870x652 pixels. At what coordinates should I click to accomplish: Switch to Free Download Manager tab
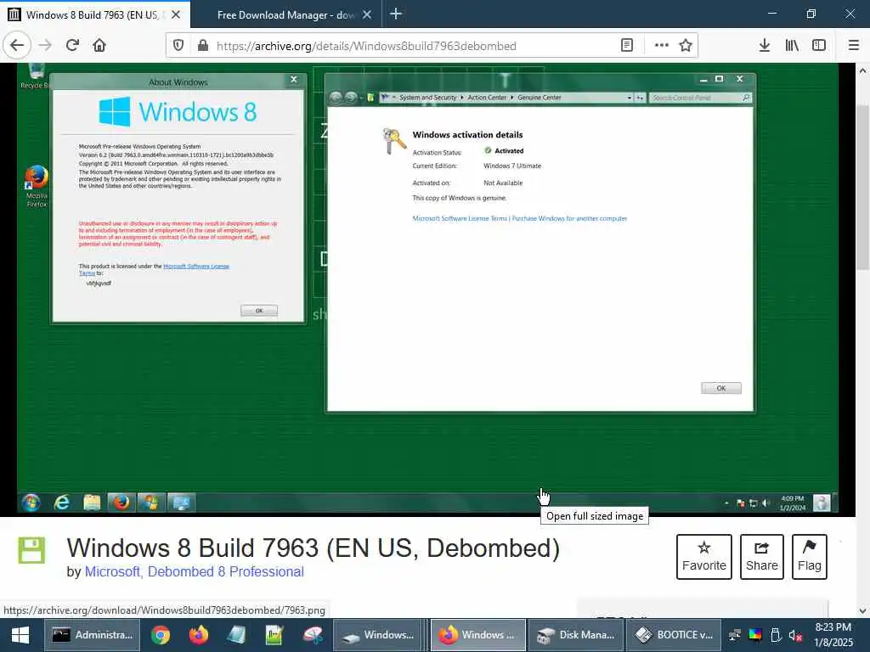(x=285, y=15)
